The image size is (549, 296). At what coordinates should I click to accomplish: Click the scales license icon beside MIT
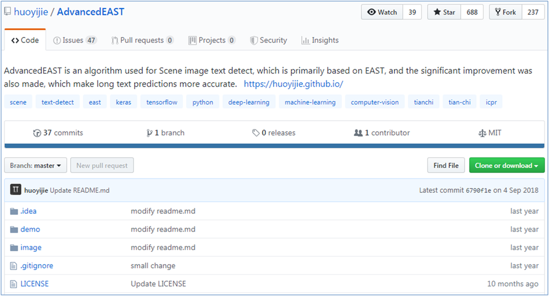482,133
